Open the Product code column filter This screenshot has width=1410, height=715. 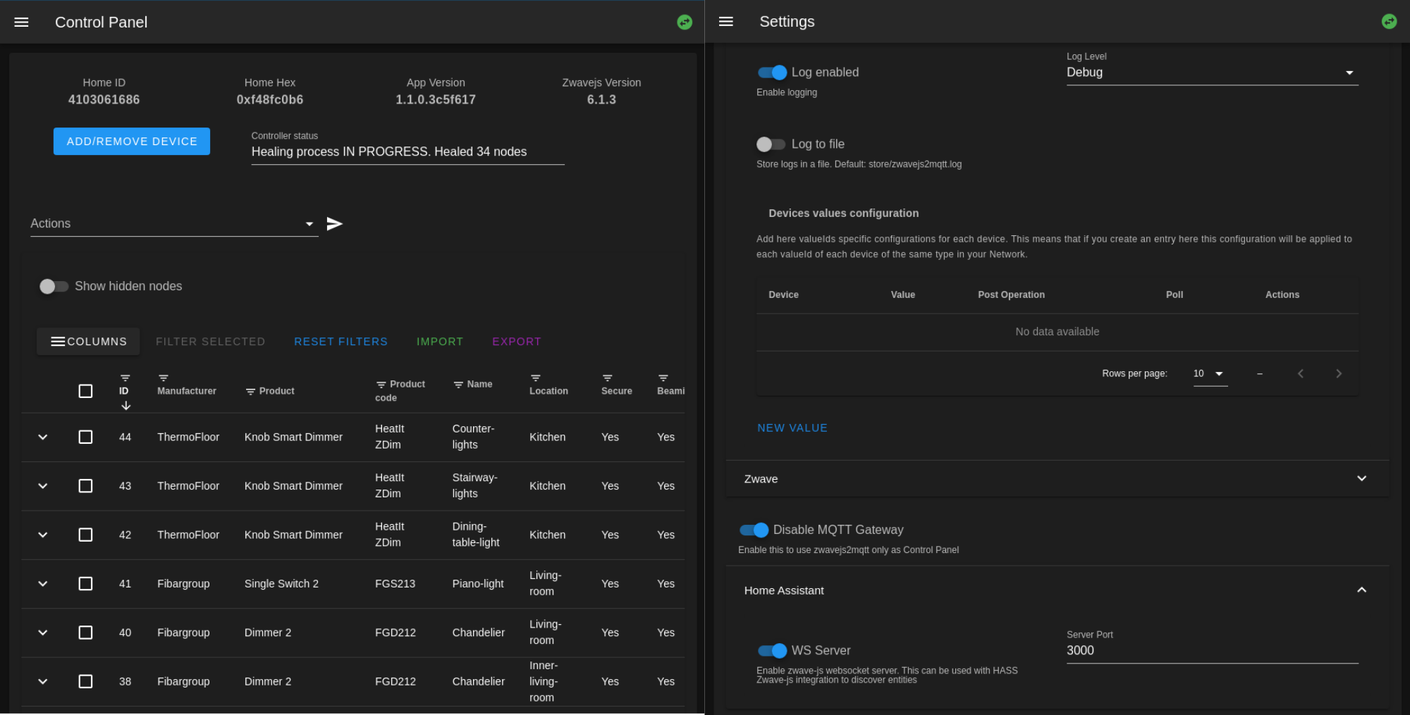click(381, 385)
